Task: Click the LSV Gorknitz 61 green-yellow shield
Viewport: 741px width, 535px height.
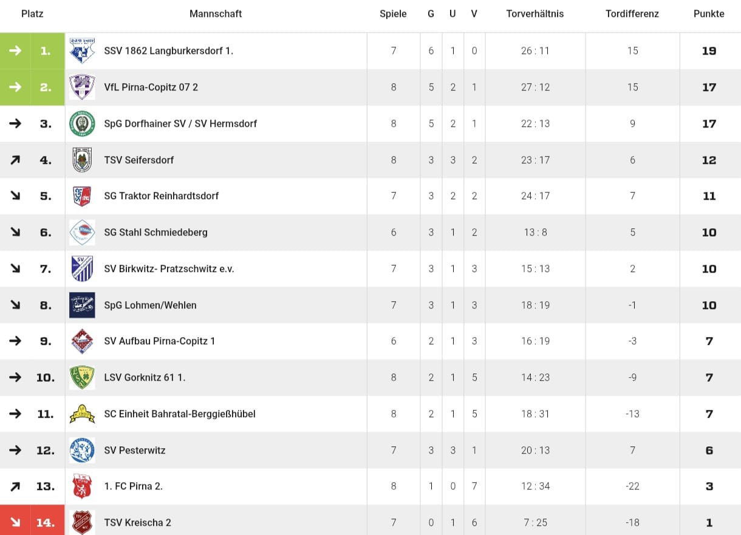Action: [x=82, y=378]
